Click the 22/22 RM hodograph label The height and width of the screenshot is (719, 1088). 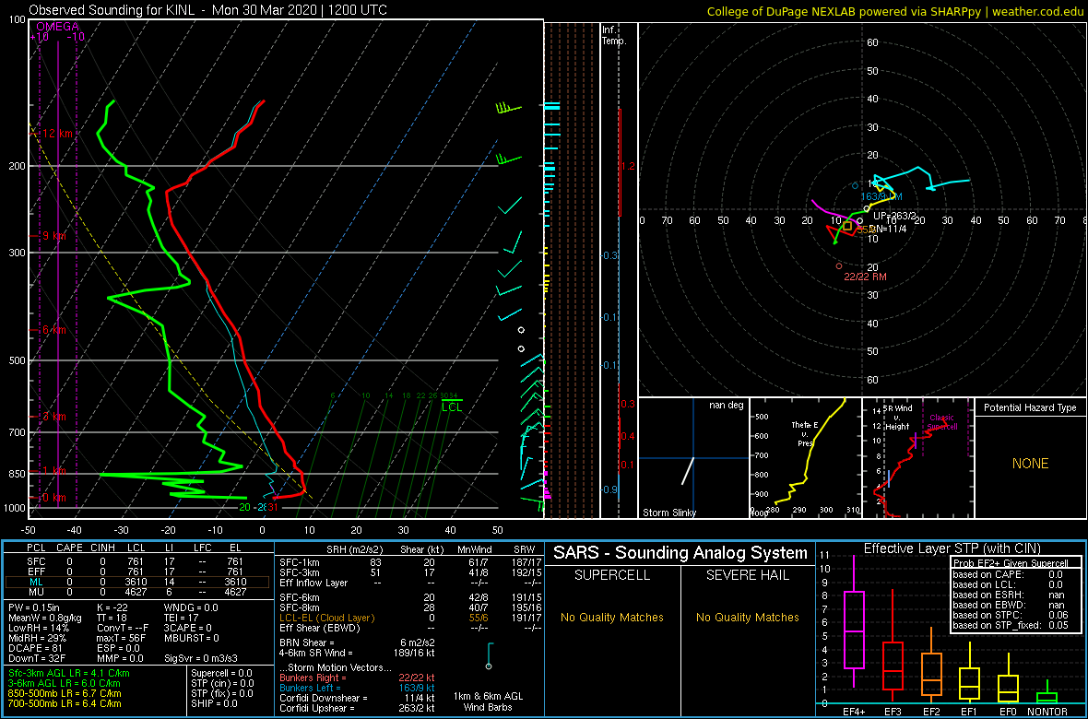click(865, 277)
